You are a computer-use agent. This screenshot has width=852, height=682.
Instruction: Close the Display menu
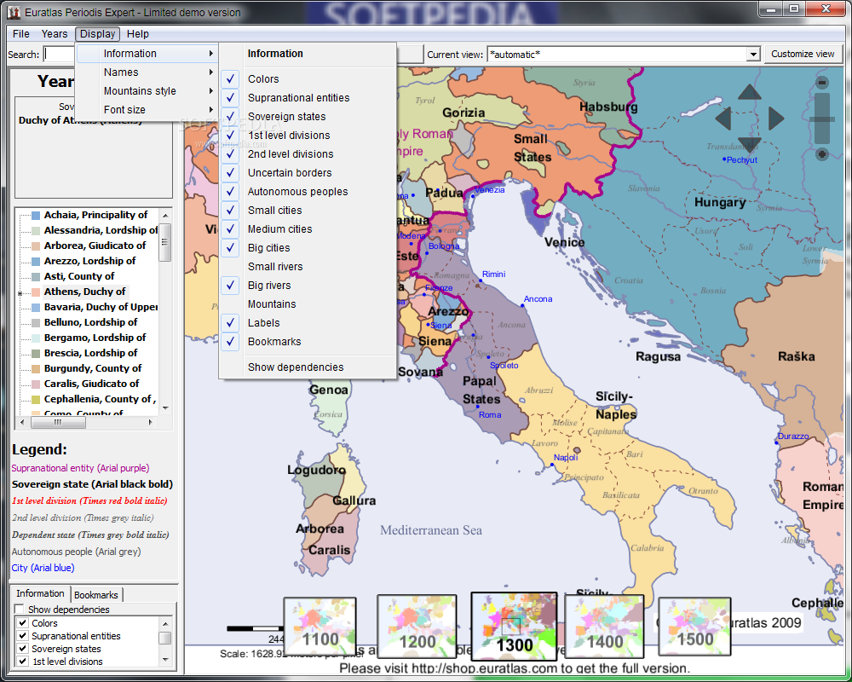click(97, 34)
